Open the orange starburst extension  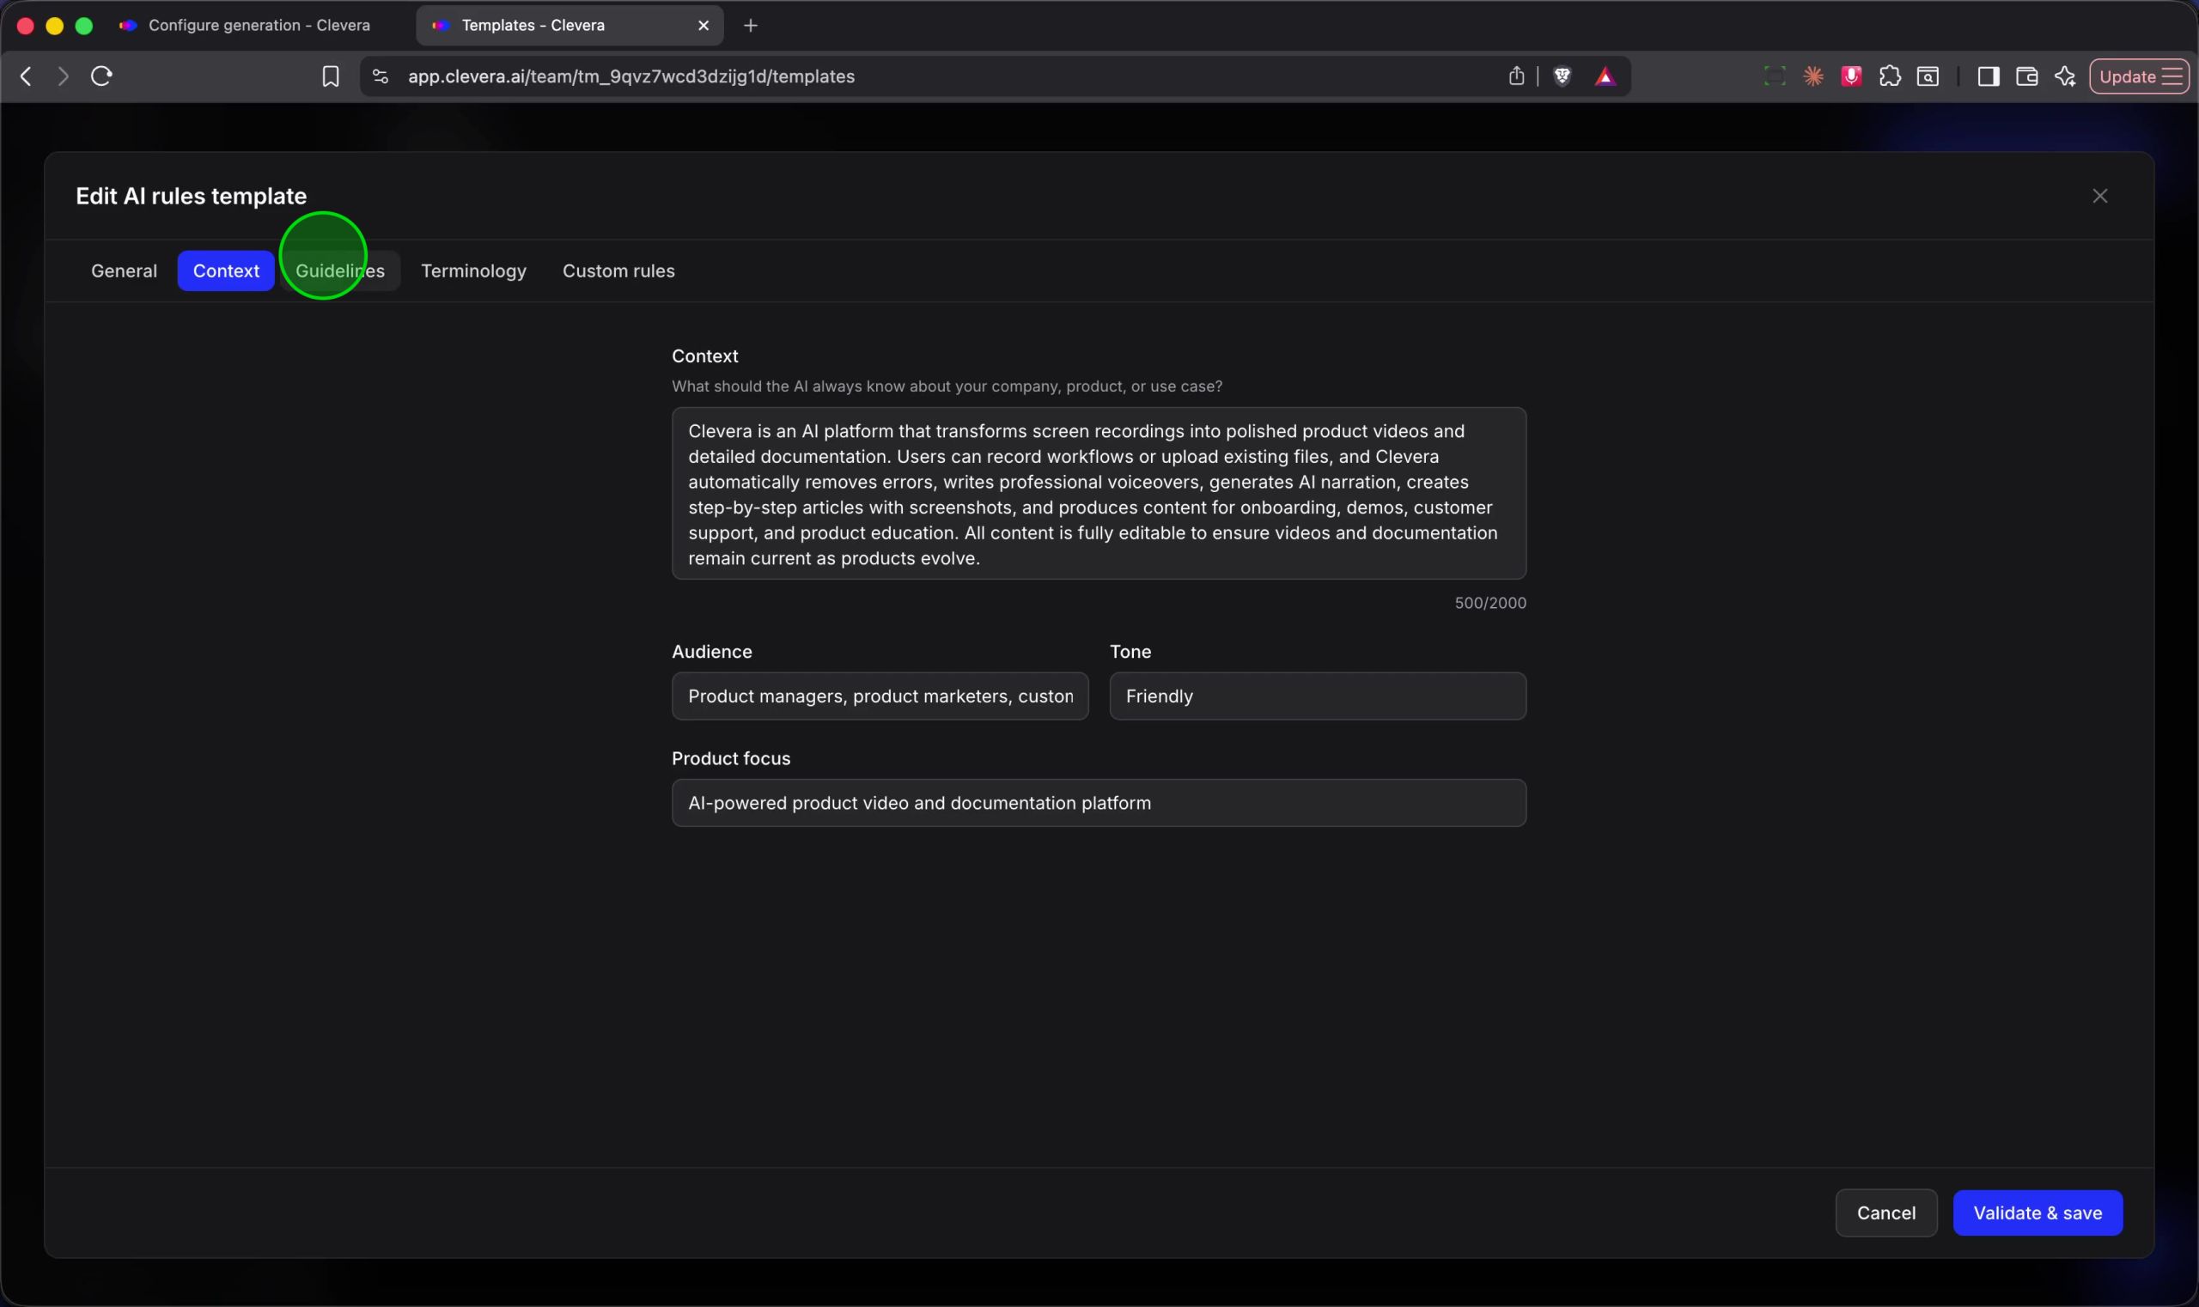coord(1813,76)
